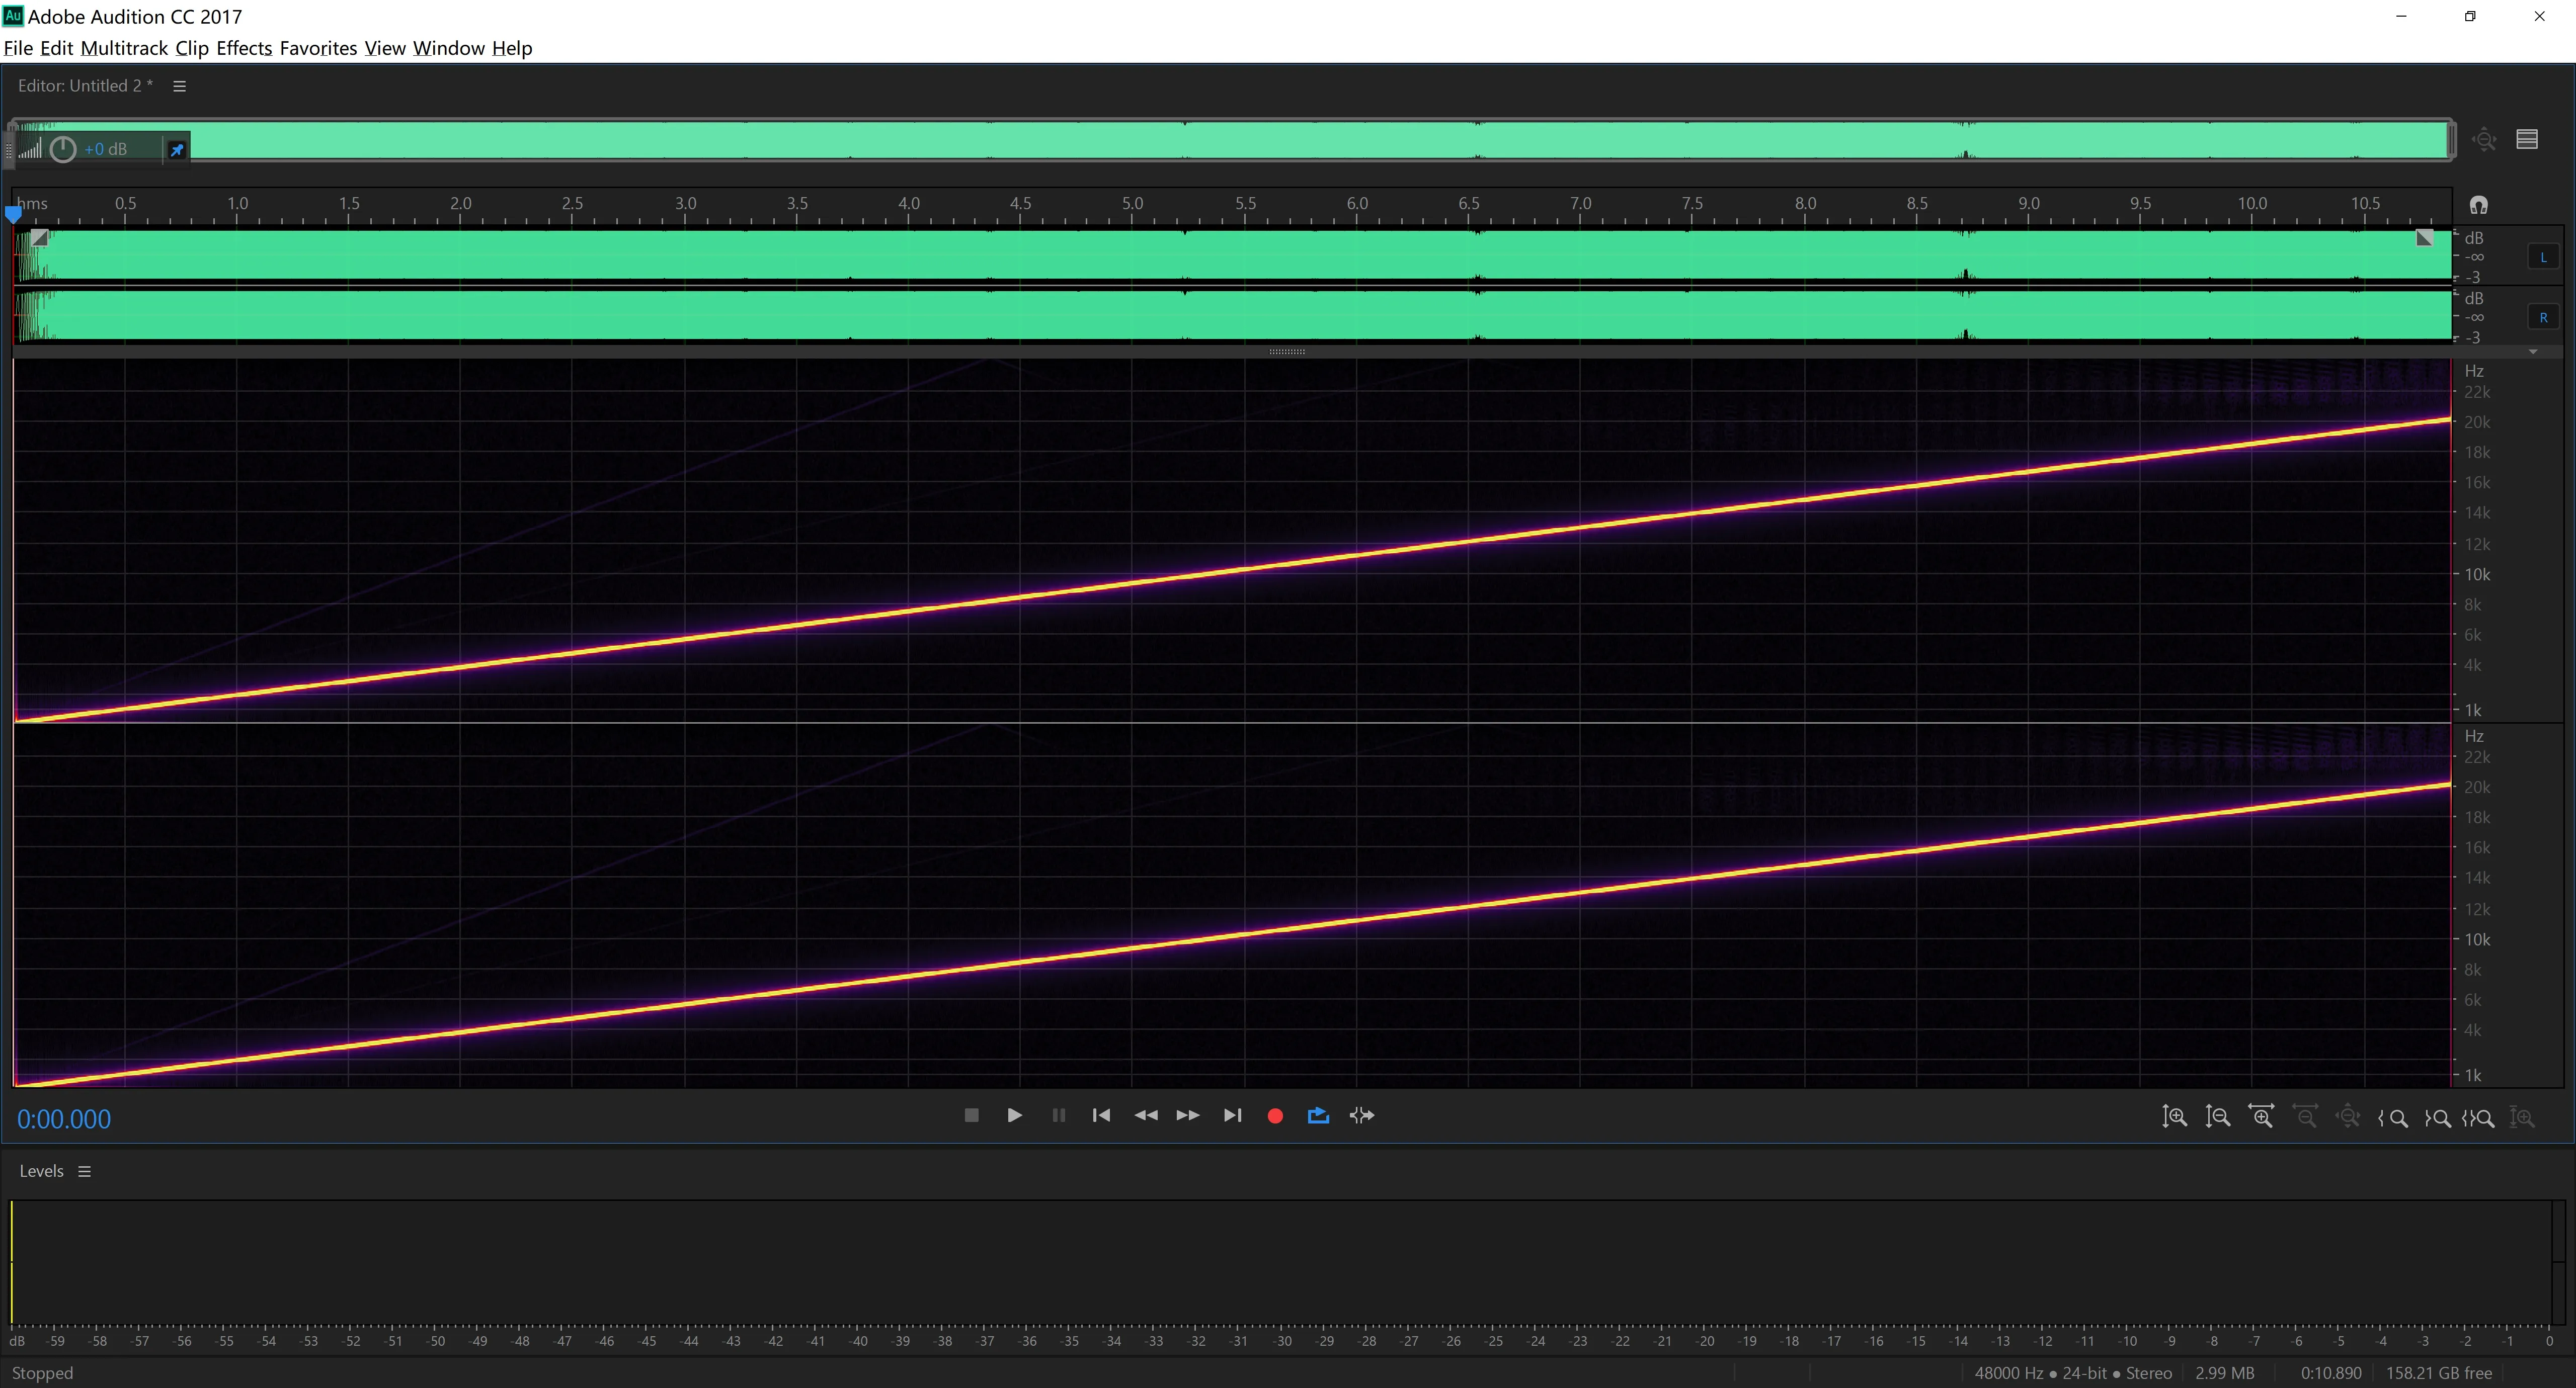Click 0:10.890 duration in status bar

coord(2331,1373)
